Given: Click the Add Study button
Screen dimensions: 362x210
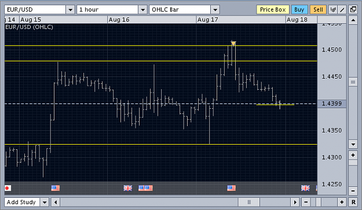Looking at the screenshot, I should (22, 202).
